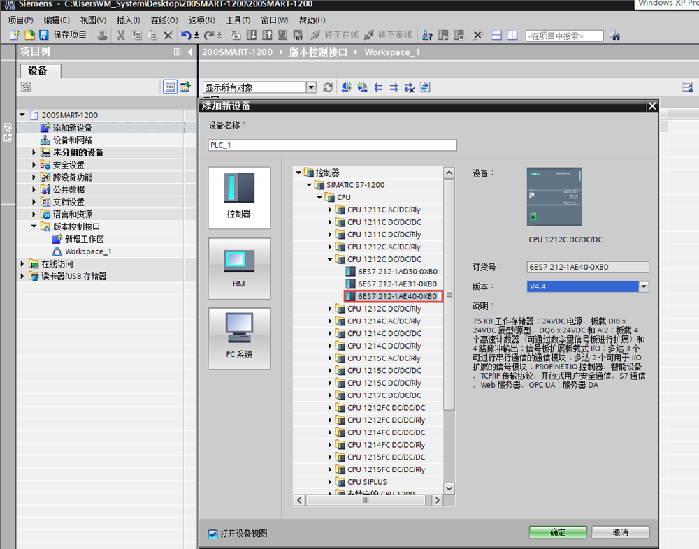Screen dimensions: 699x549
Task: Collapse the SIMATIC S7-1200 node
Action: tap(309, 185)
